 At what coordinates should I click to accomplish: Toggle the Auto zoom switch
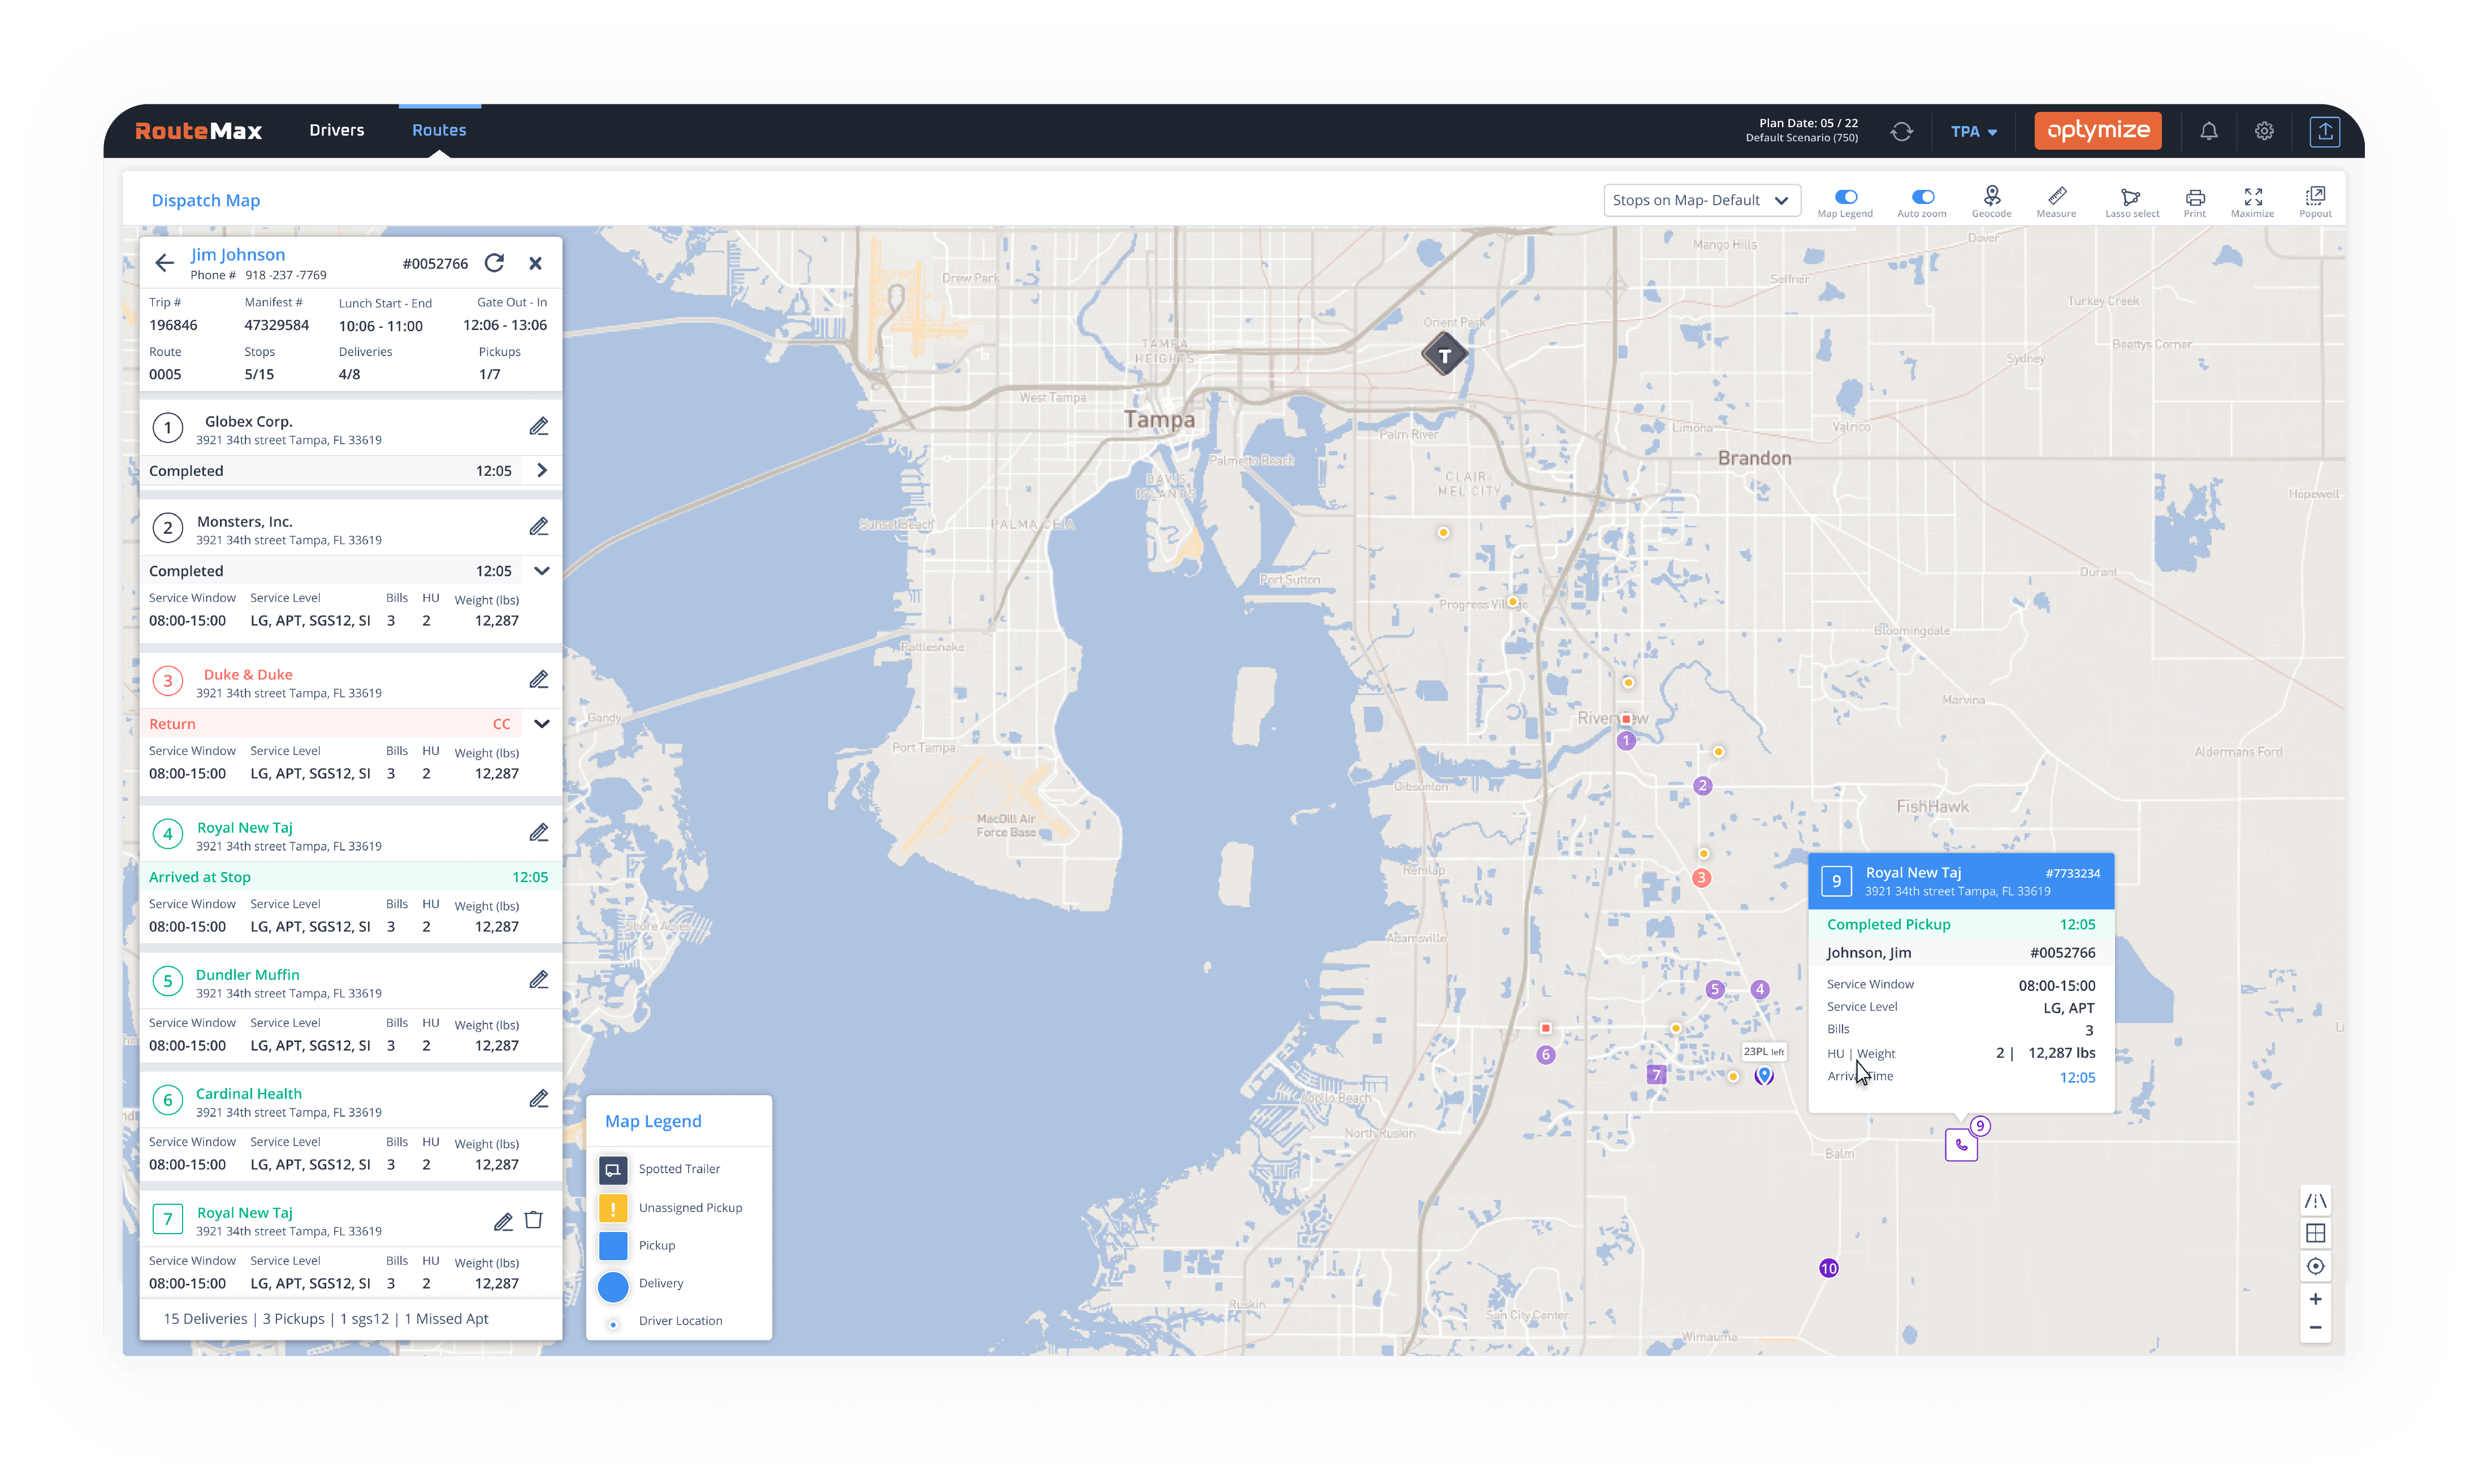[x=1922, y=197]
